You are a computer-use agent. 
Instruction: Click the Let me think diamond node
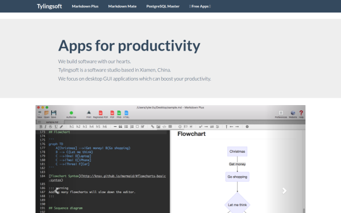237,204
